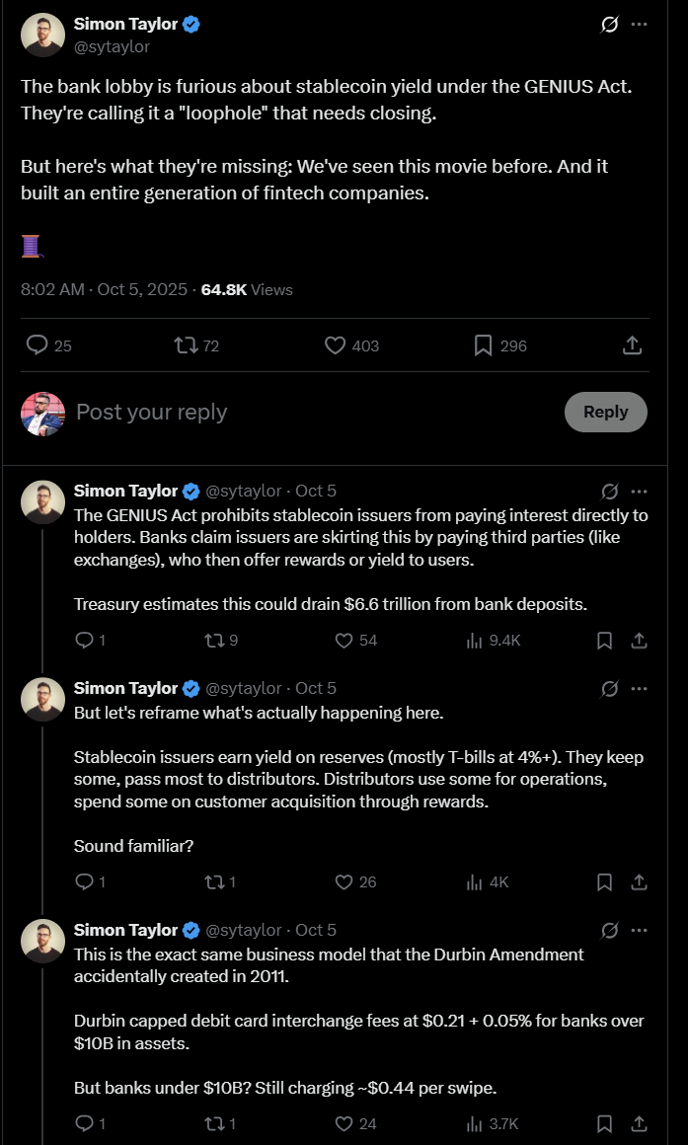Reply icon on main post with 25
The image size is (688, 1145).
pos(38,345)
